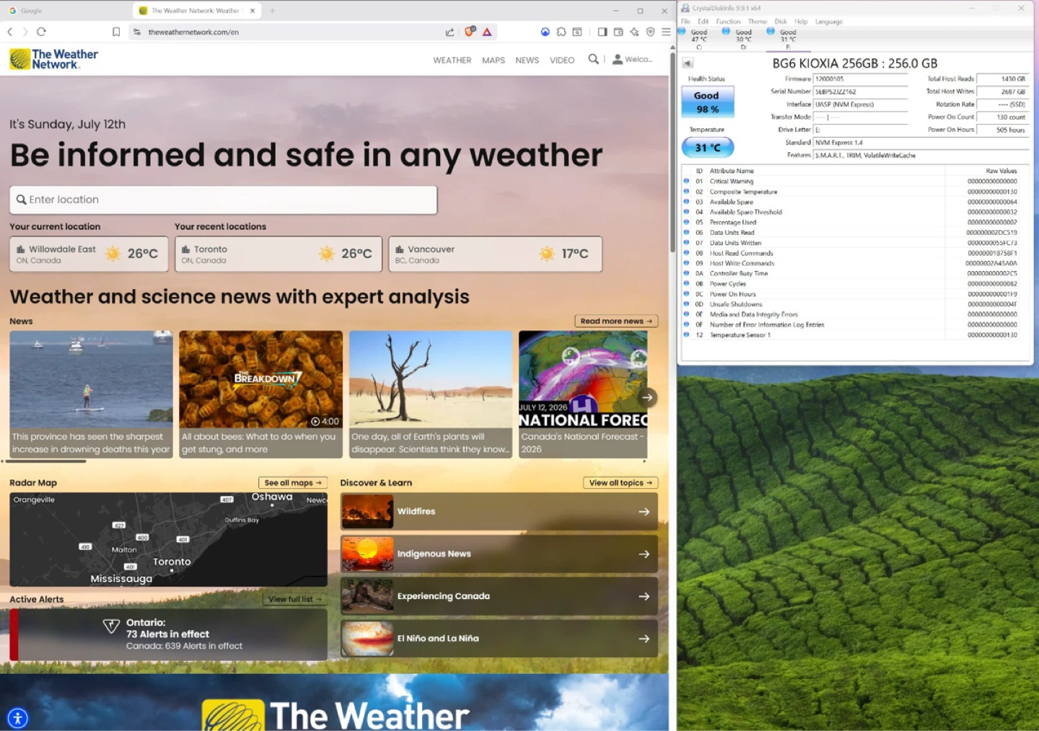
Task: Open the browser extensions puzzle icon
Action: pyautogui.click(x=561, y=32)
